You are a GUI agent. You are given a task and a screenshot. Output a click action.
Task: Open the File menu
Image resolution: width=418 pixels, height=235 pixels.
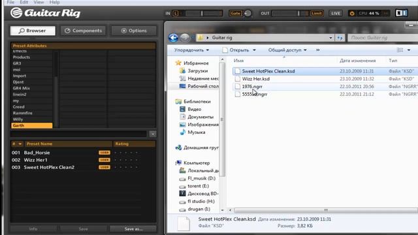[x=10, y=2]
